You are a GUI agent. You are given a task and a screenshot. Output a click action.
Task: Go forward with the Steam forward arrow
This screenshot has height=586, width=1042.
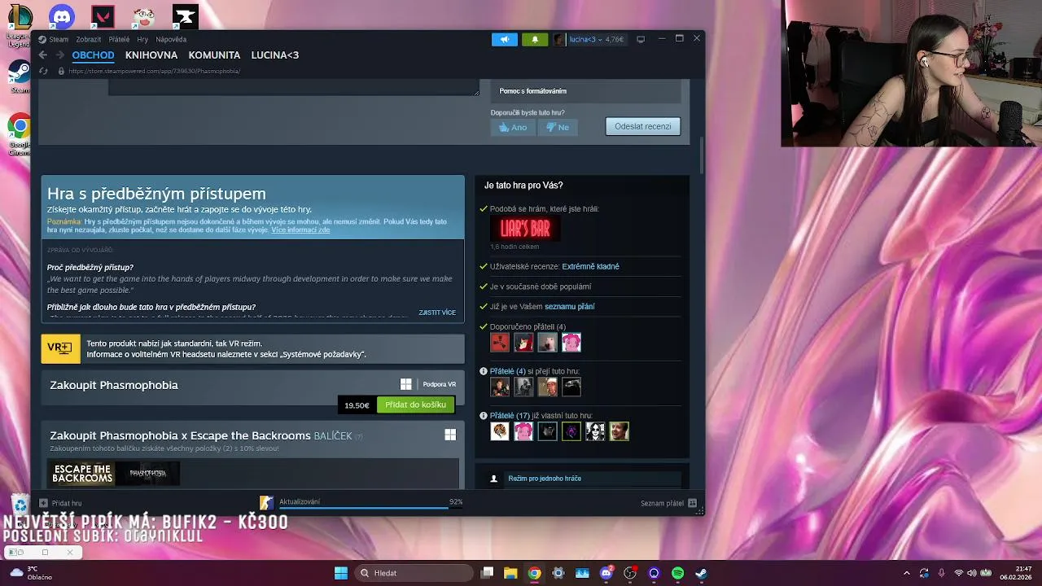(59, 55)
